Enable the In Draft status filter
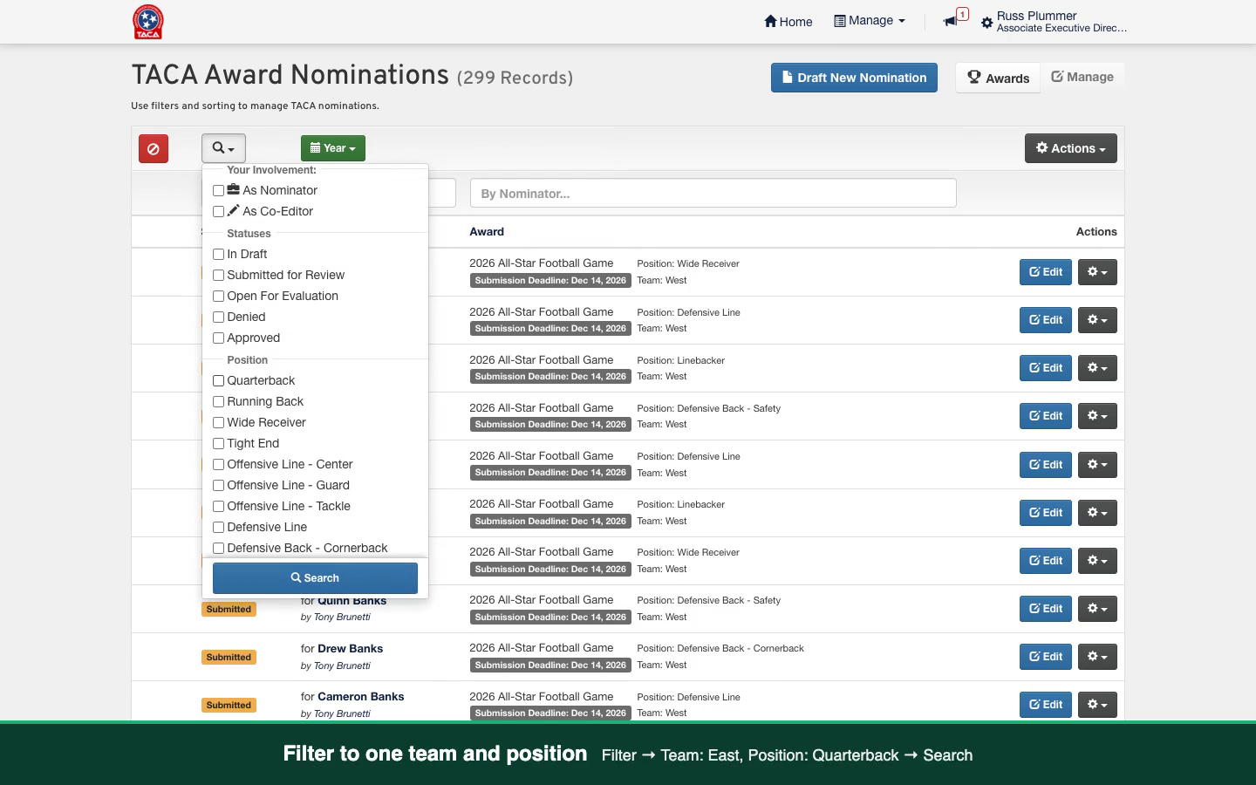The height and width of the screenshot is (785, 1256). (x=219, y=254)
